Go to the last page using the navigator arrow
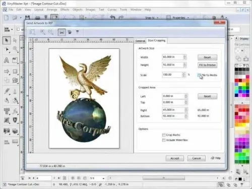The height and width of the screenshot is (189, 252). tap(59, 178)
